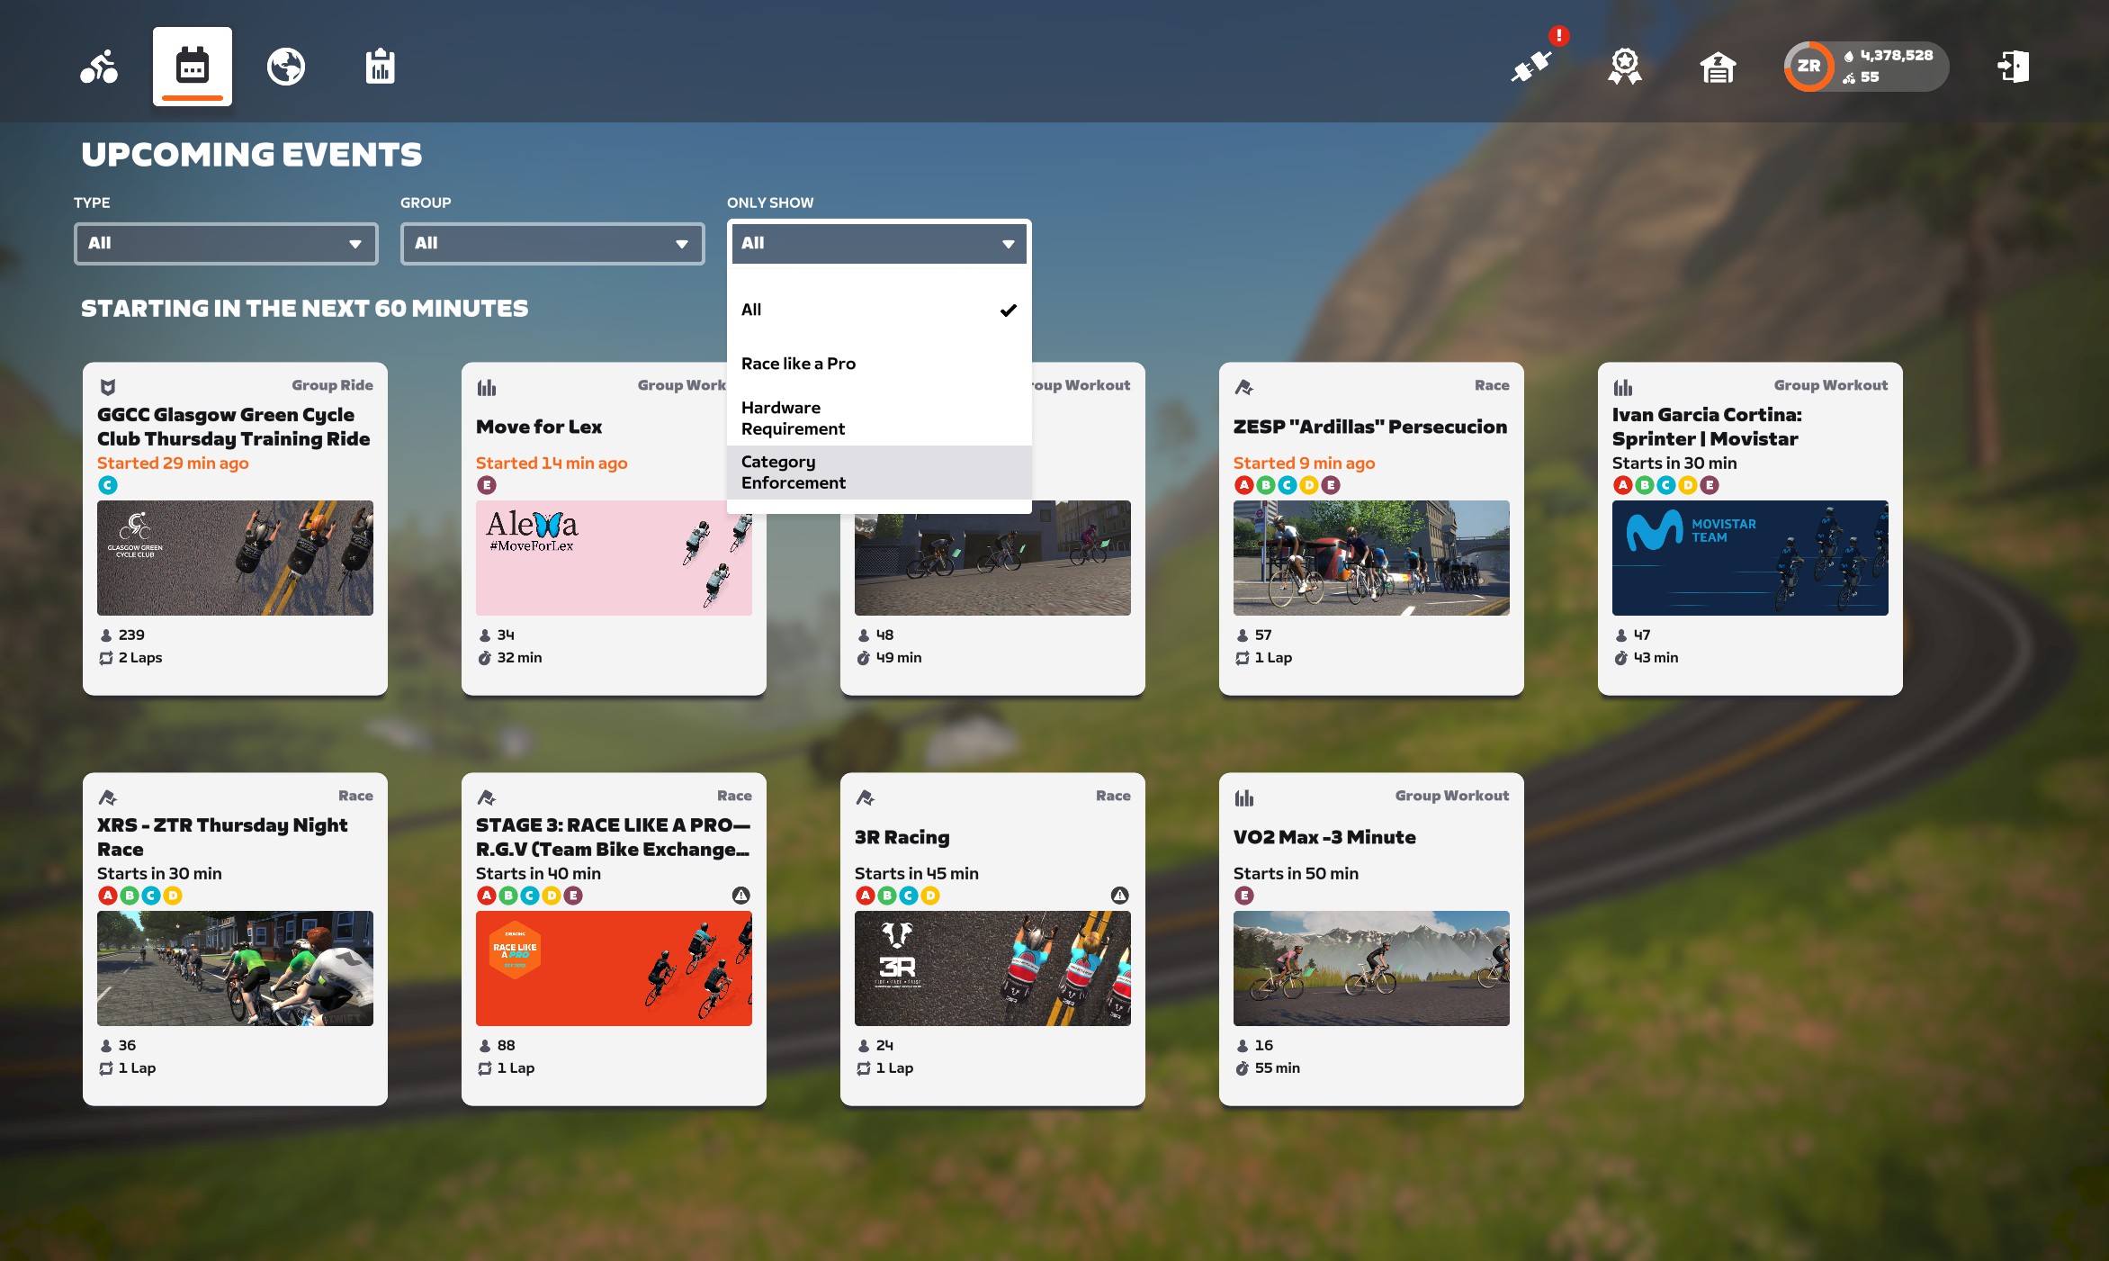Open the ride home bike icon
The width and height of the screenshot is (2109, 1261).
click(x=99, y=67)
